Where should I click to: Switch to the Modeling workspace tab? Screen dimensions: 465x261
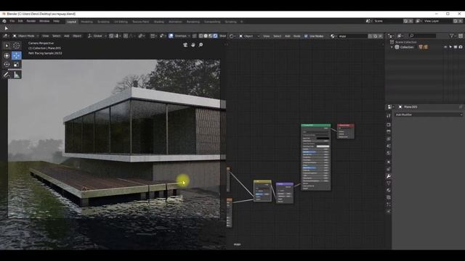[87, 22]
